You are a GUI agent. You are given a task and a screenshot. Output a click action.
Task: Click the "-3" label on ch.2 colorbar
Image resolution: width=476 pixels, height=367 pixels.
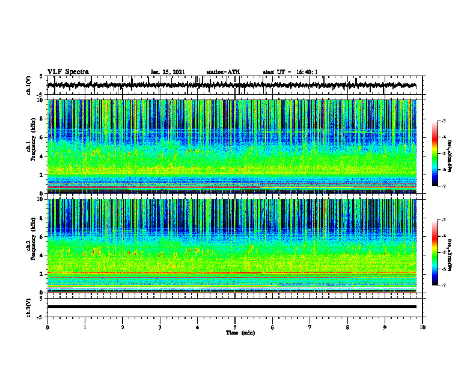pos(443,220)
